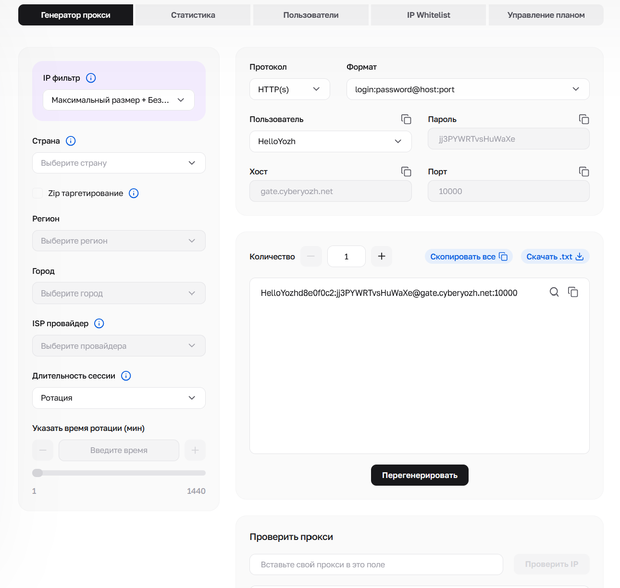Click the info icon beside ISP провайдер
The height and width of the screenshot is (588, 620).
click(x=99, y=323)
